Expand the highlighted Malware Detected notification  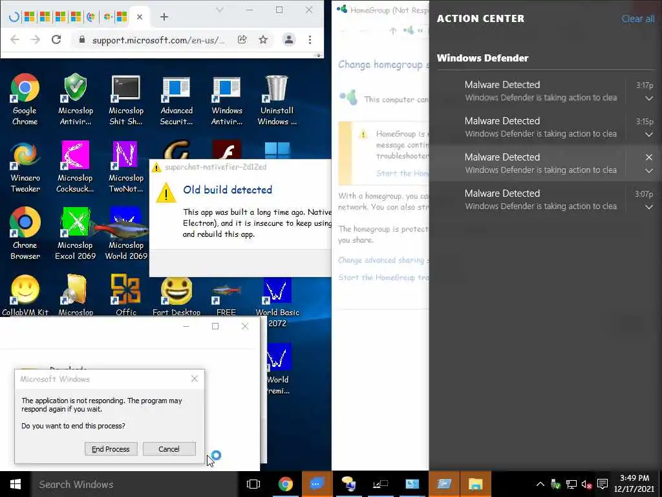[x=649, y=171]
